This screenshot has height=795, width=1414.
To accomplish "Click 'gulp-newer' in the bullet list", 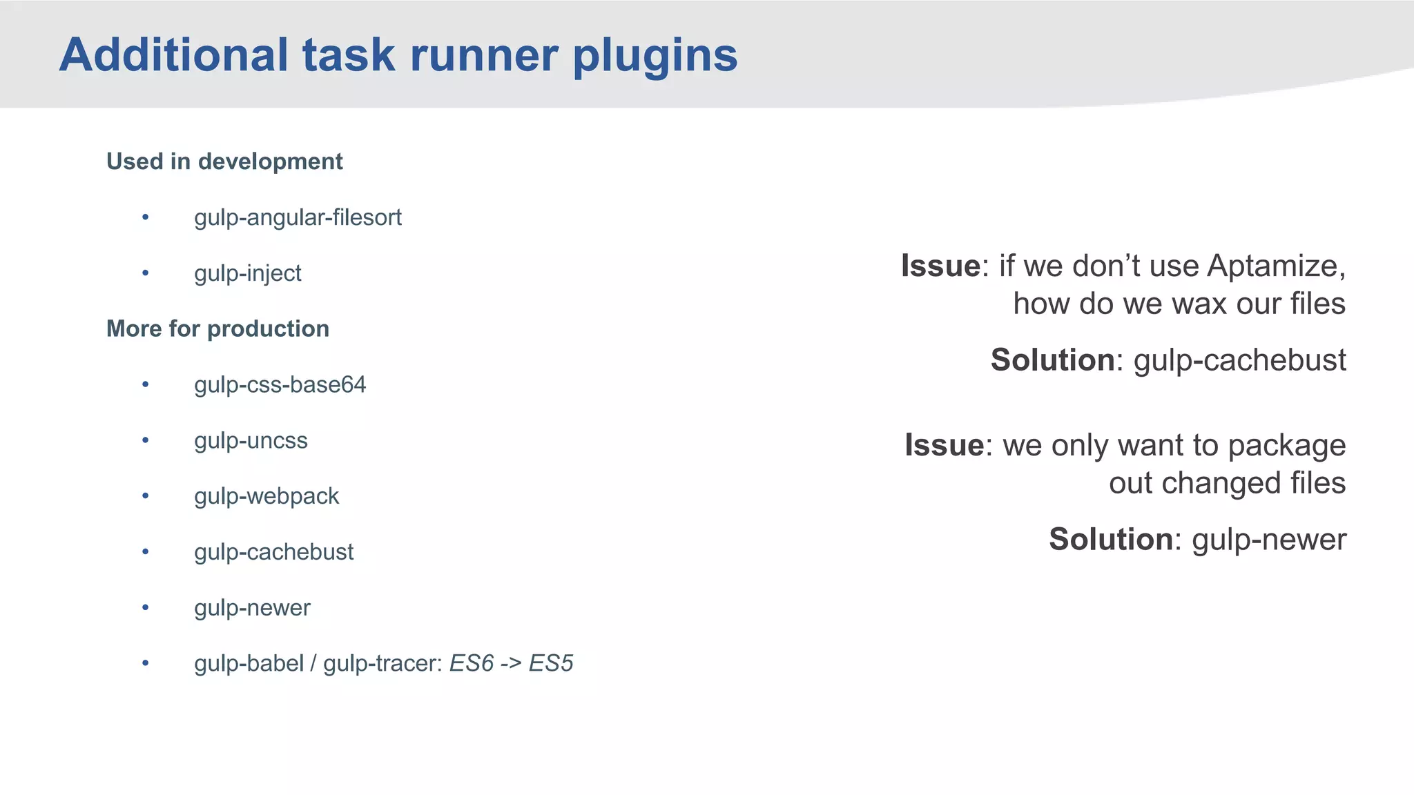I will tap(252, 608).
